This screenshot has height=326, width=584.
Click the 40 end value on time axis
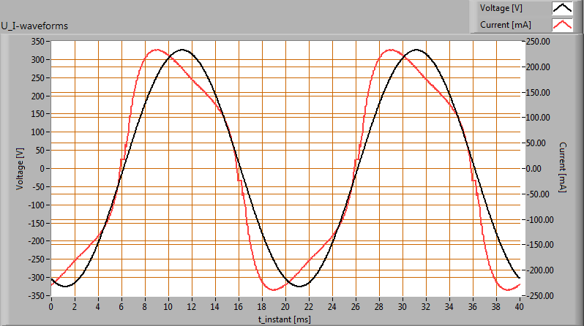pyautogui.click(x=519, y=306)
